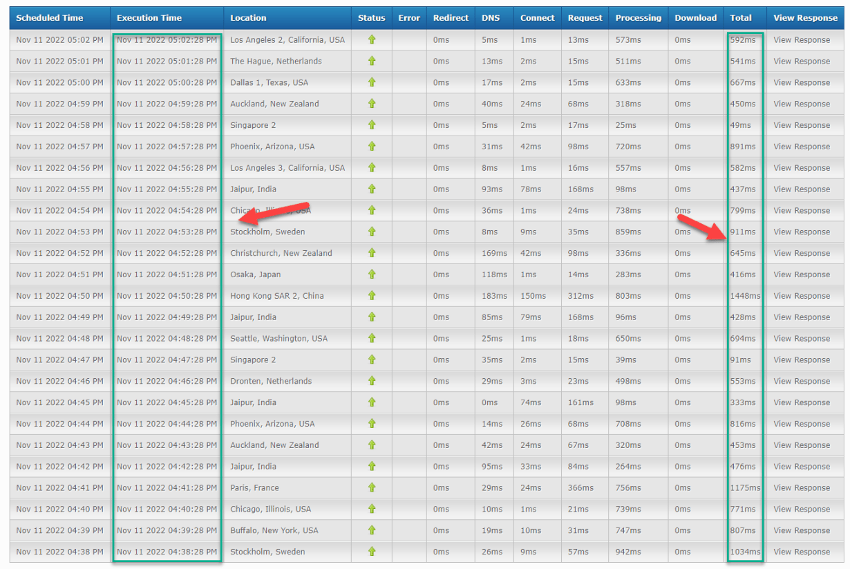Click the Download column header
This screenshot has height=569, width=850.
696,18
